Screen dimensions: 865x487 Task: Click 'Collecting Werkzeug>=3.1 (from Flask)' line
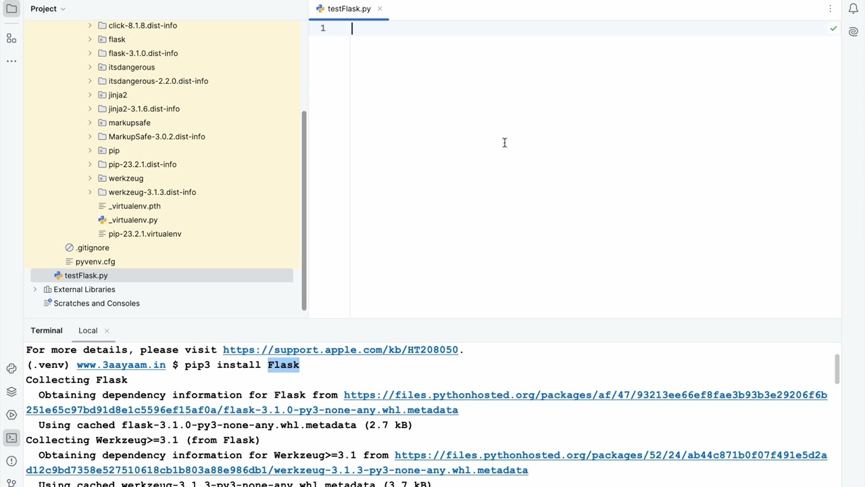click(143, 440)
